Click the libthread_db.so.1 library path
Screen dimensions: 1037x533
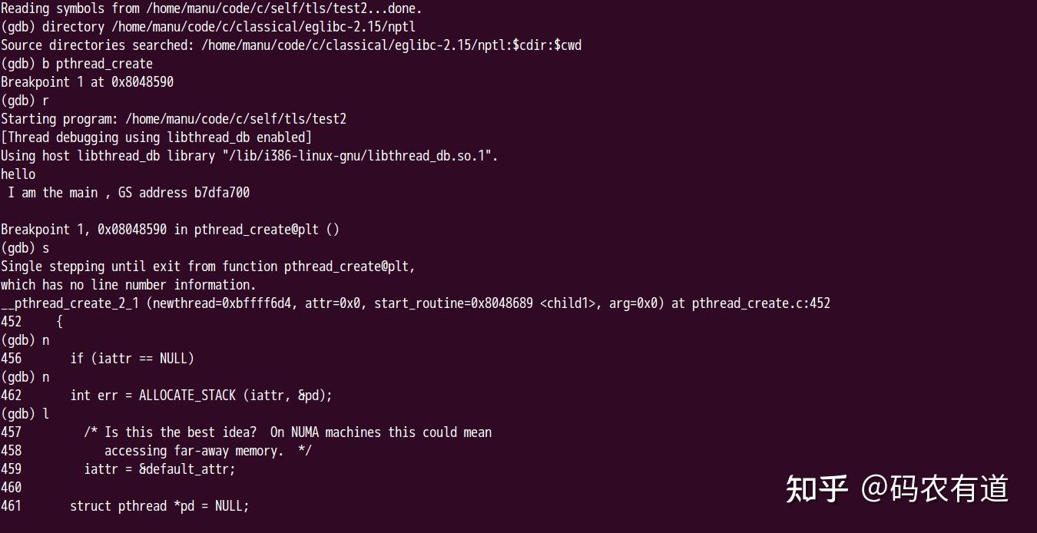360,156
